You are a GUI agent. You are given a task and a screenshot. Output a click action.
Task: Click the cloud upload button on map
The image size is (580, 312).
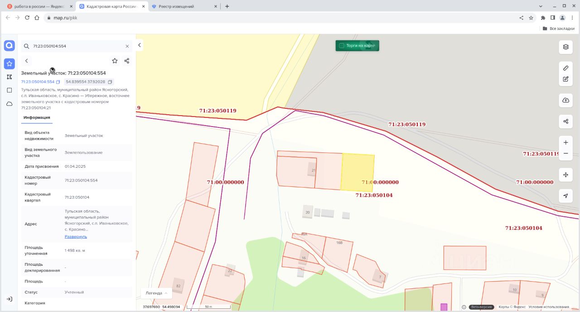565,100
